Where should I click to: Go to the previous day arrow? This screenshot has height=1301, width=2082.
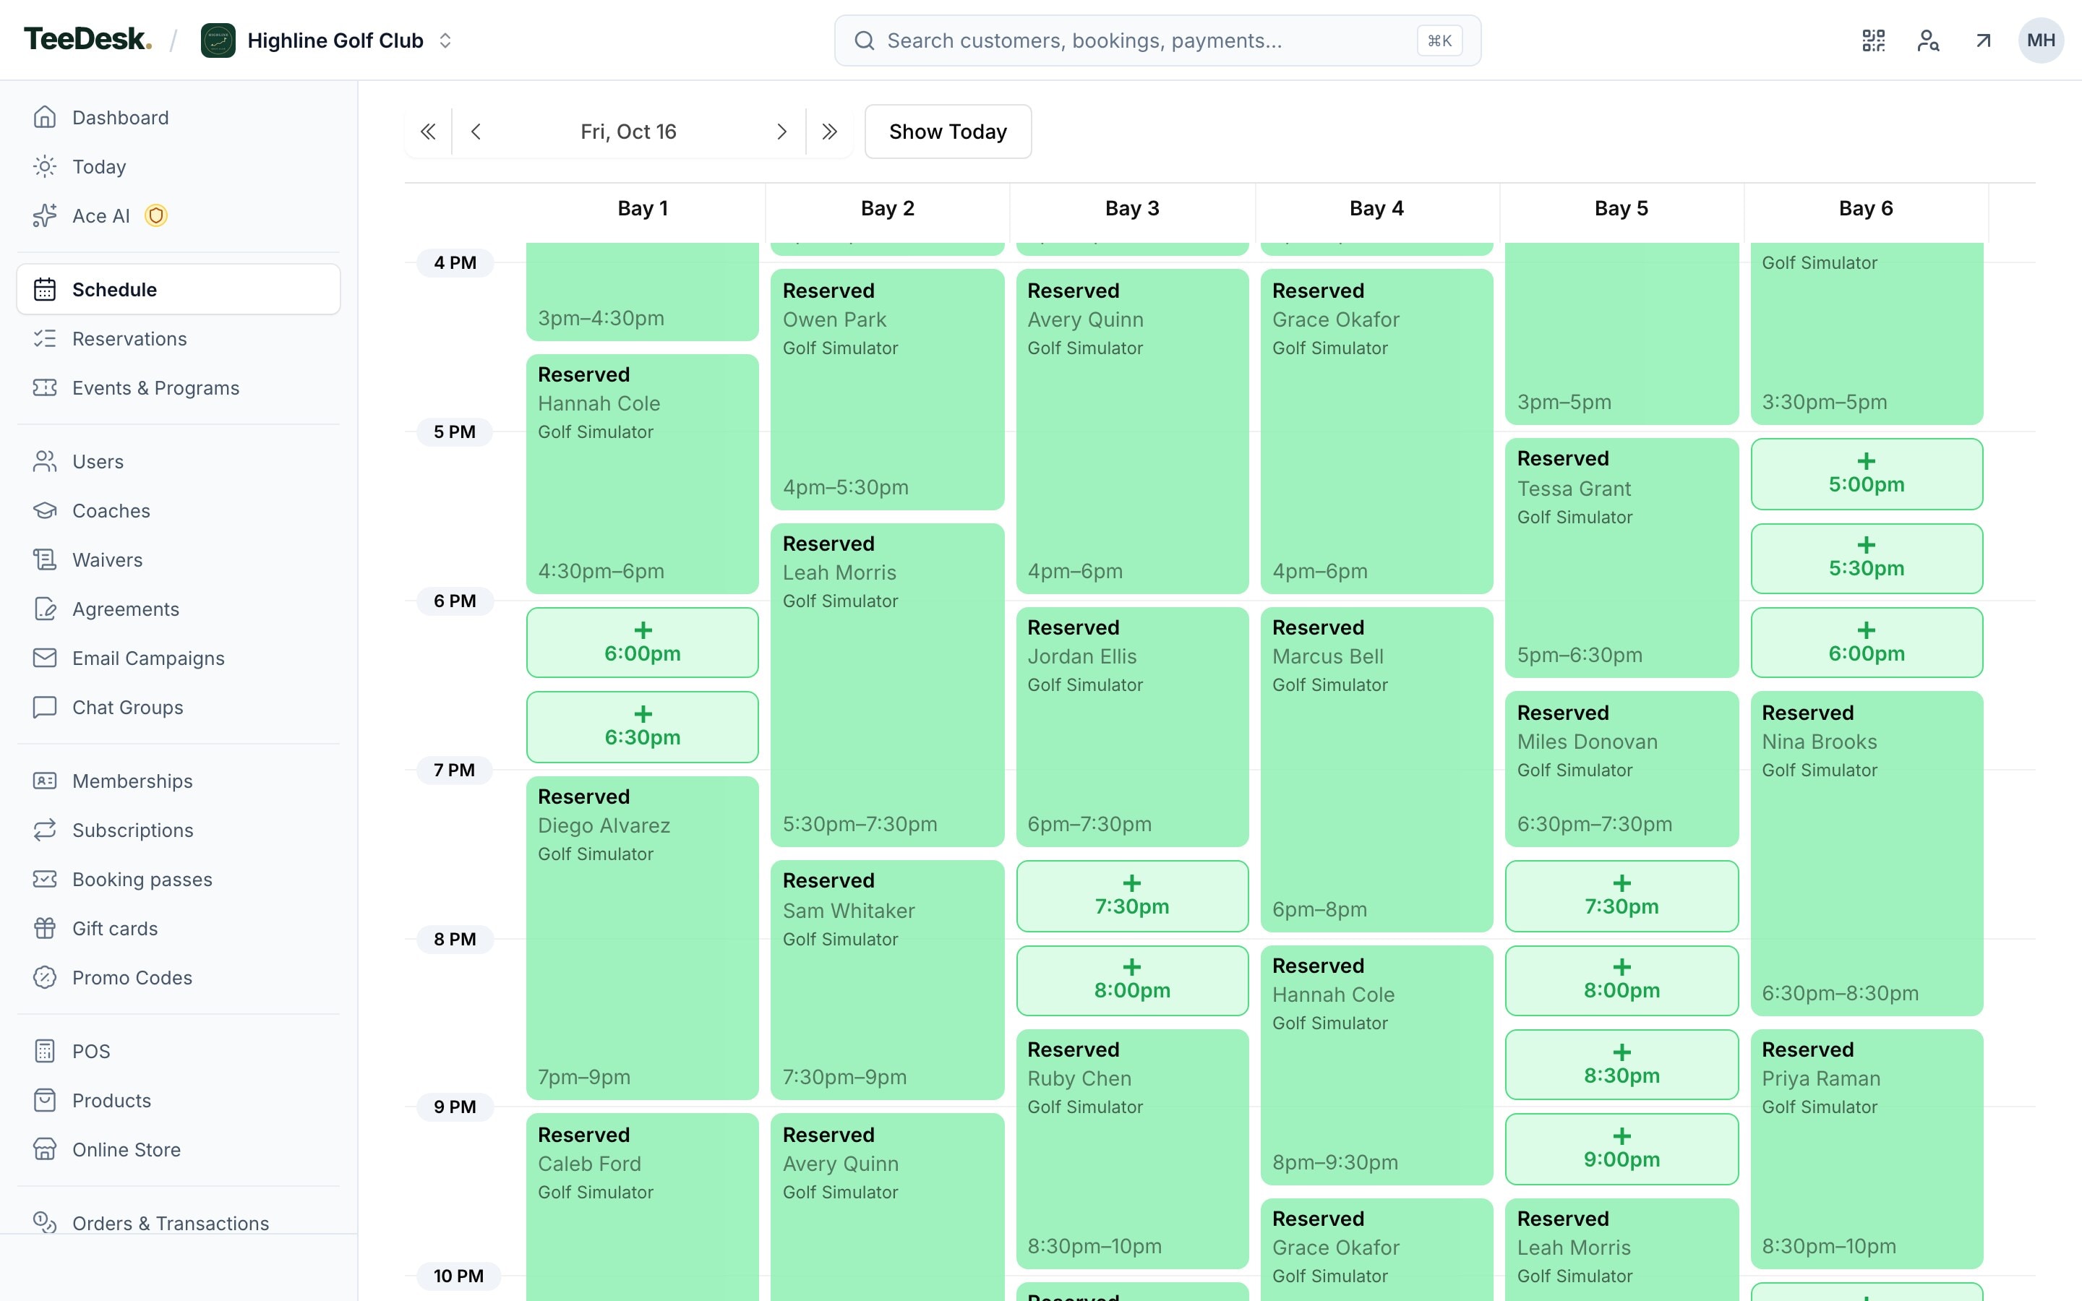pos(476,132)
